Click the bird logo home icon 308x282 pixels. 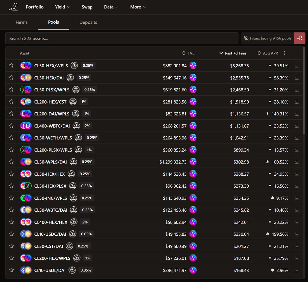pyautogui.click(x=13, y=7)
